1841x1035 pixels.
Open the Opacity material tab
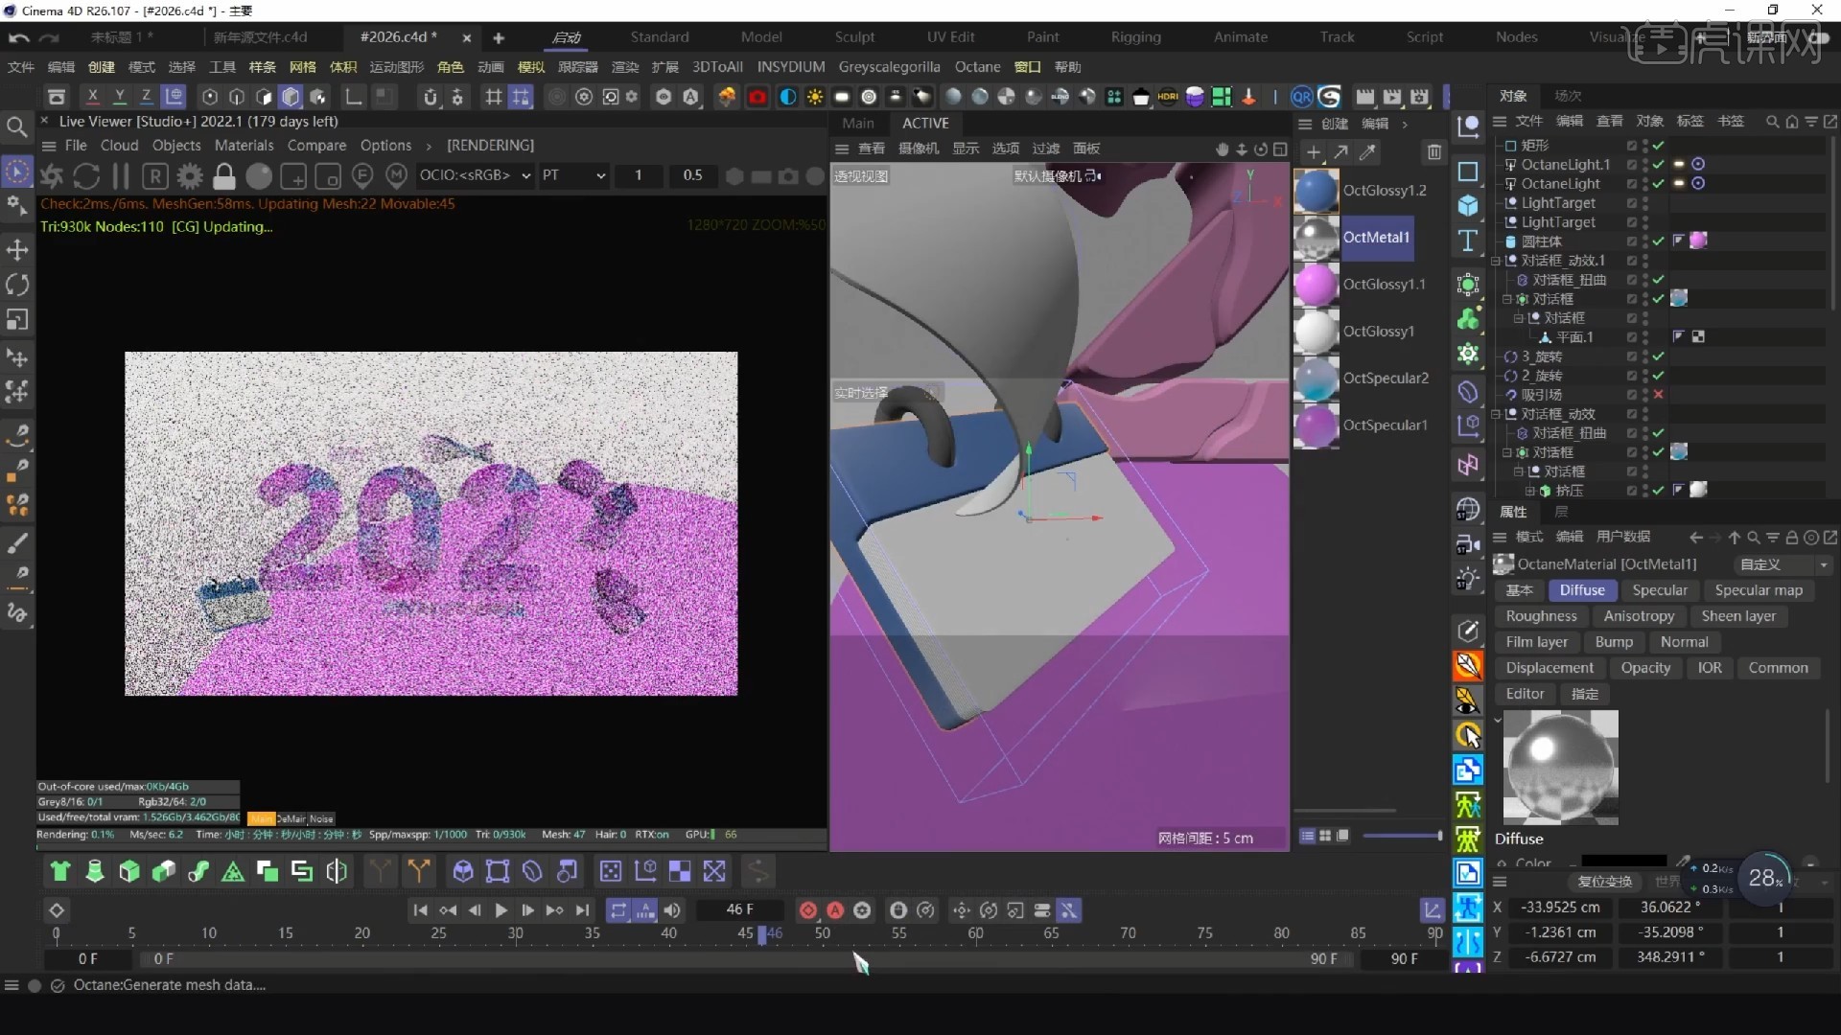(x=1645, y=668)
